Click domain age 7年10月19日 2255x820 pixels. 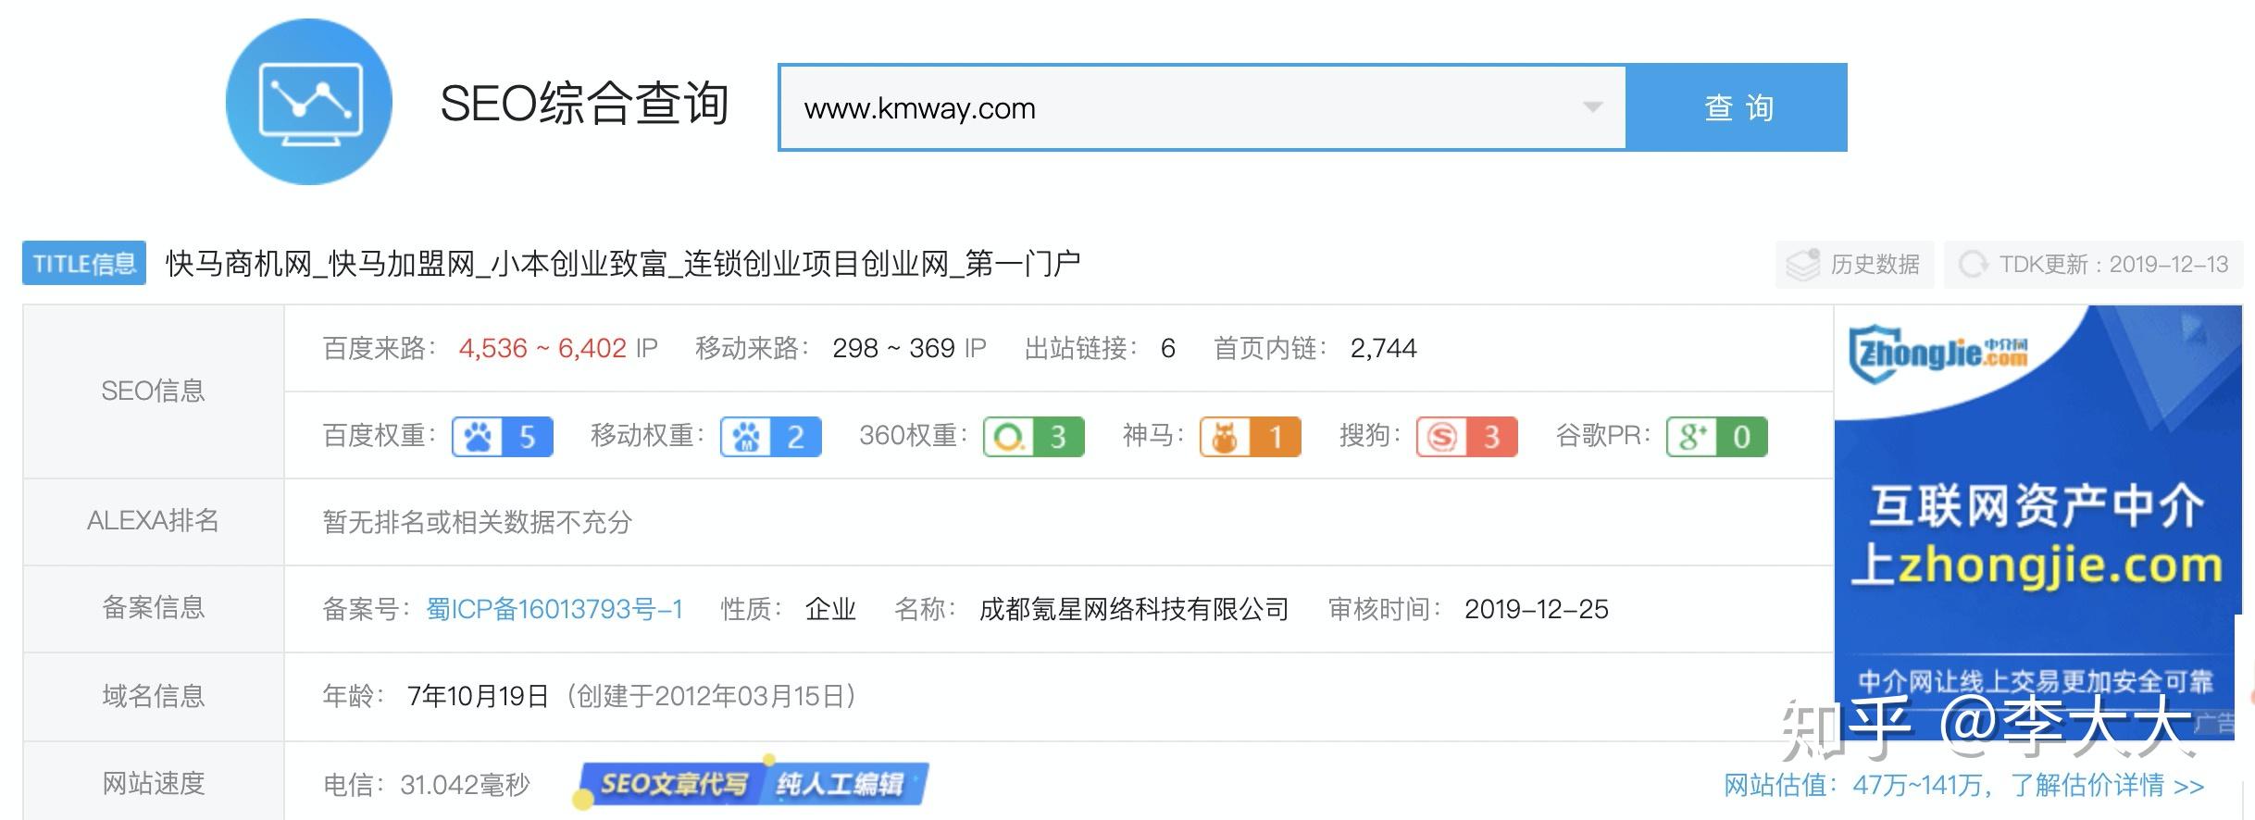point(479,696)
